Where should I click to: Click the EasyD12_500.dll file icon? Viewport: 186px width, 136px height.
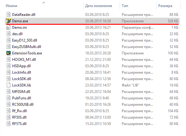(9, 40)
